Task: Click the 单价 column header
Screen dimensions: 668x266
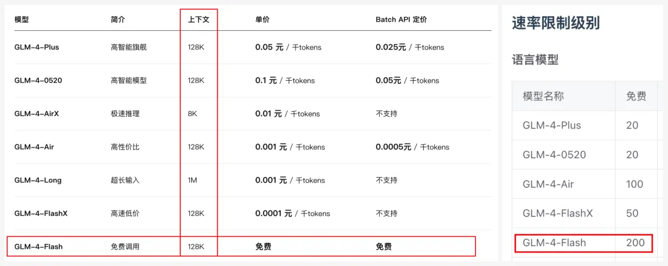Action: coord(262,20)
